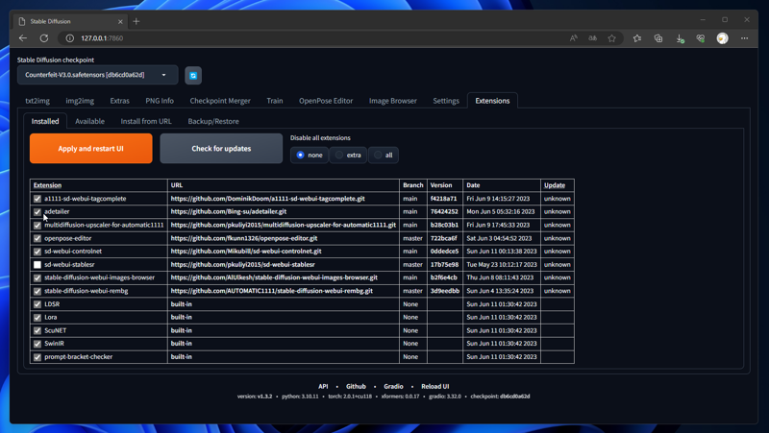Click the checkpoint db6cd0a62d footer text
769x433 pixels.
(500, 397)
